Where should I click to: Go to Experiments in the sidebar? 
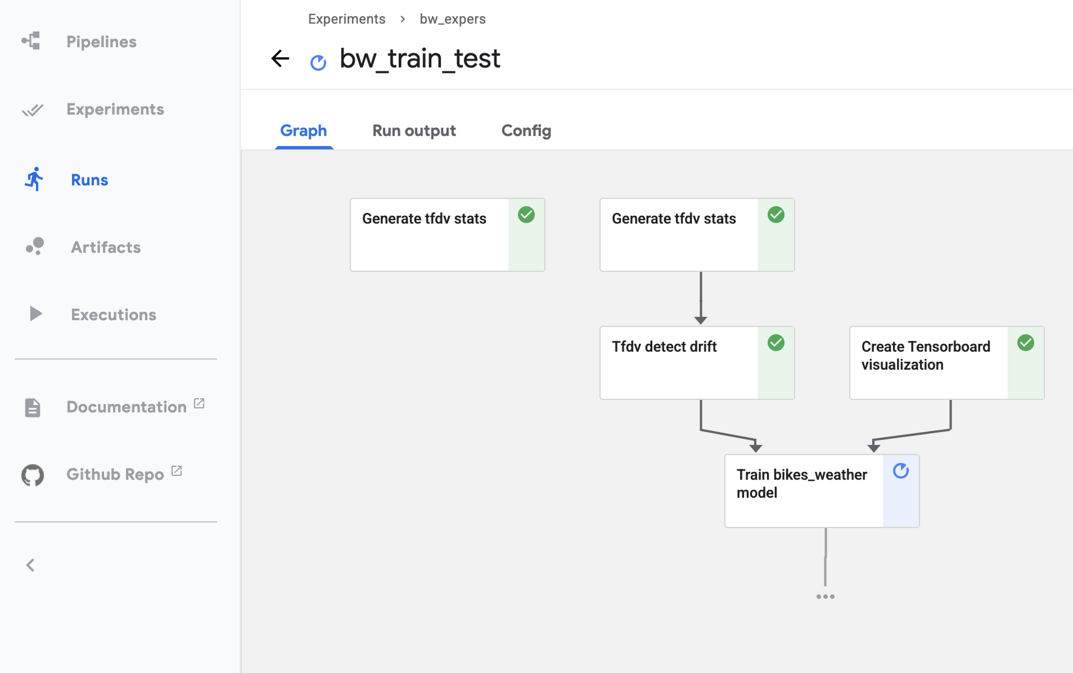point(115,109)
